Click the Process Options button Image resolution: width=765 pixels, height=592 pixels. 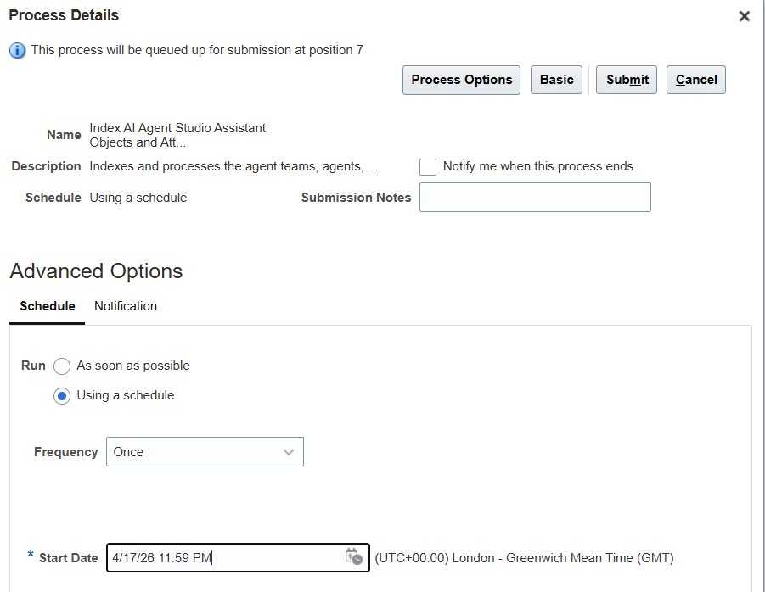pos(461,80)
